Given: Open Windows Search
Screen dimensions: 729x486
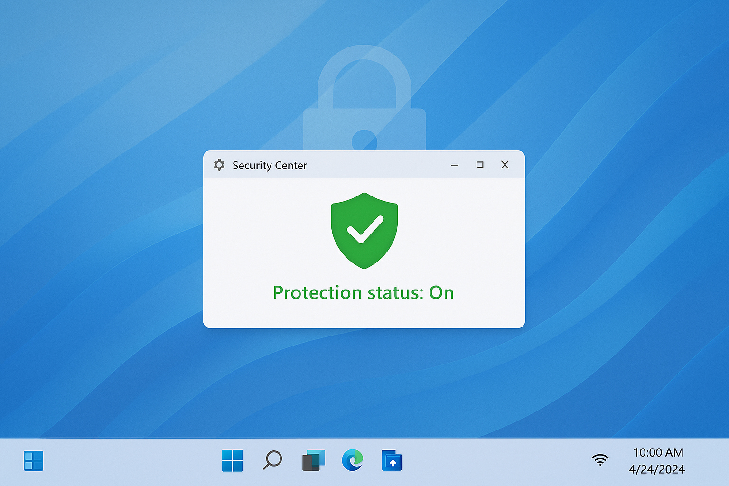Looking at the screenshot, I should (272, 460).
